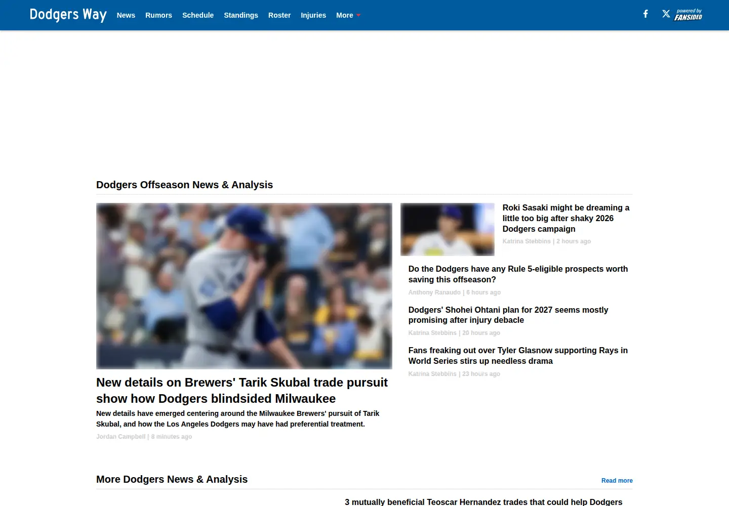This screenshot has width=729, height=506.
Task: Open the Roster menu item
Action: coord(279,15)
